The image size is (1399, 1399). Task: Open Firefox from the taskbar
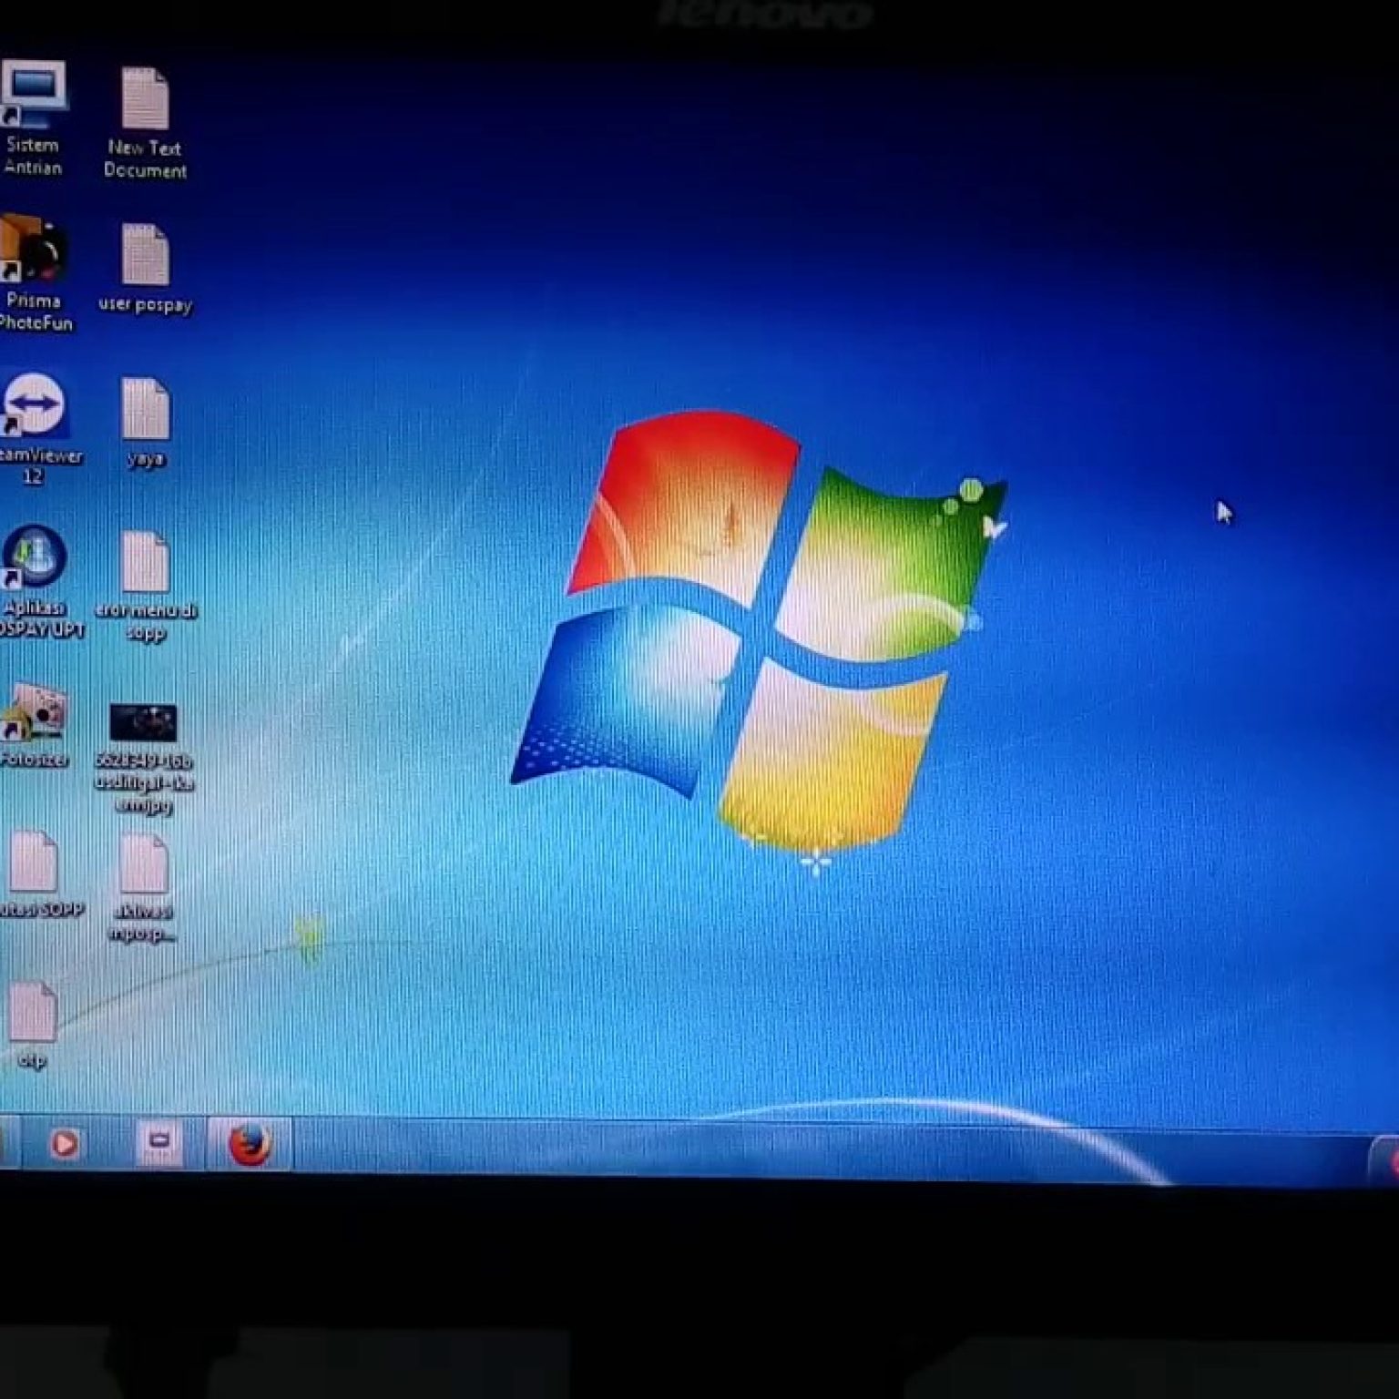[x=250, y=1144]
